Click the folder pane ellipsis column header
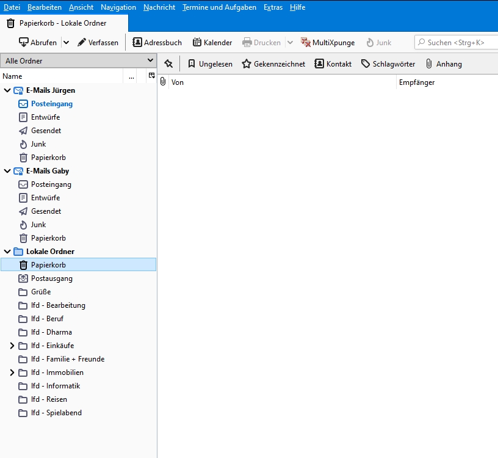This screenshot has width=498, height=458. 131,76
